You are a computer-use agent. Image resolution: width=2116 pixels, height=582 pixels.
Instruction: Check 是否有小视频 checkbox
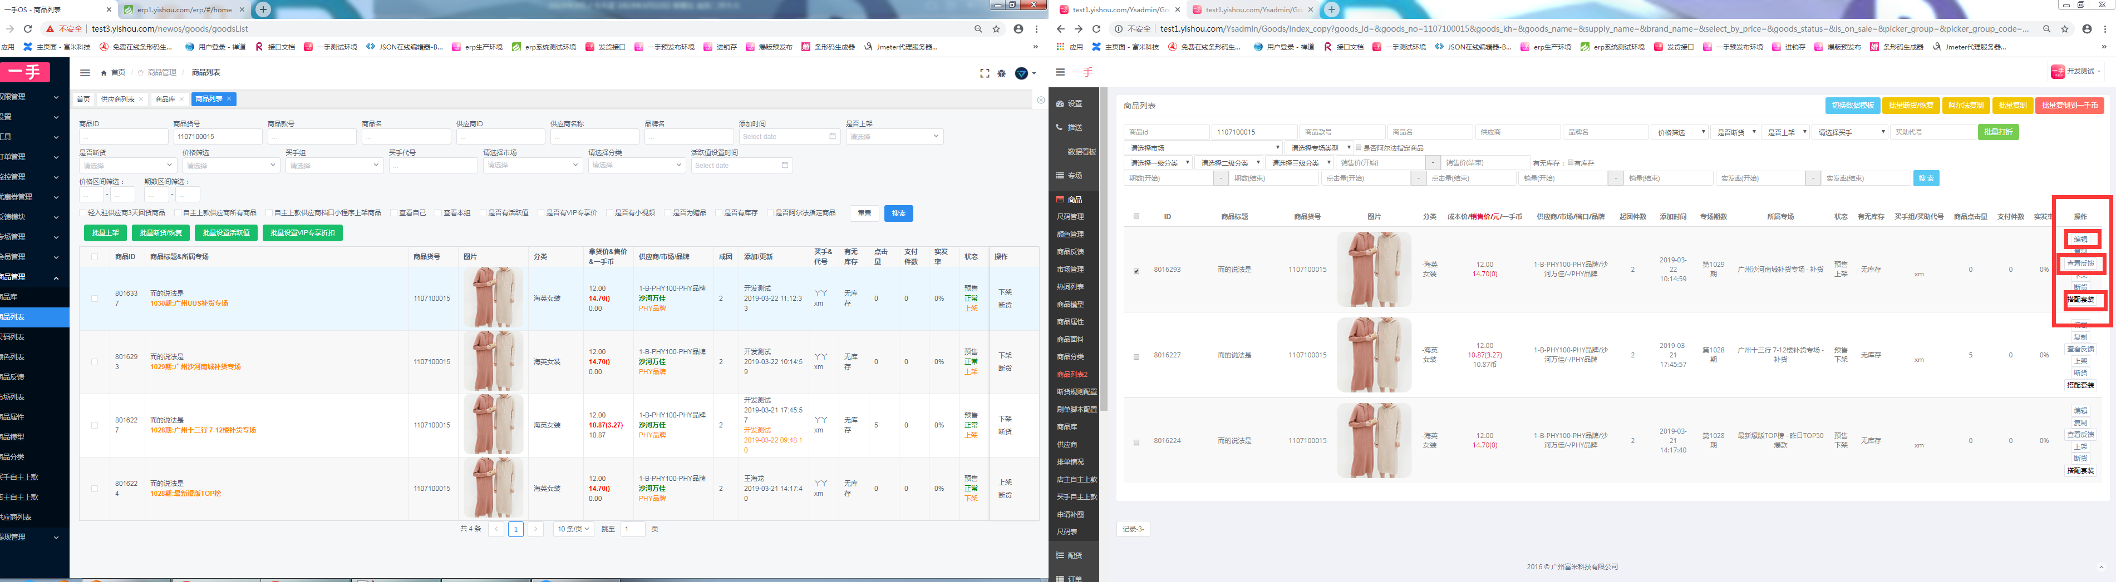[609, 212]
